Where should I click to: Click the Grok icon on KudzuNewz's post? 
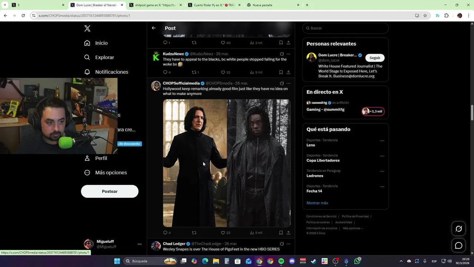tap(282, 54)
